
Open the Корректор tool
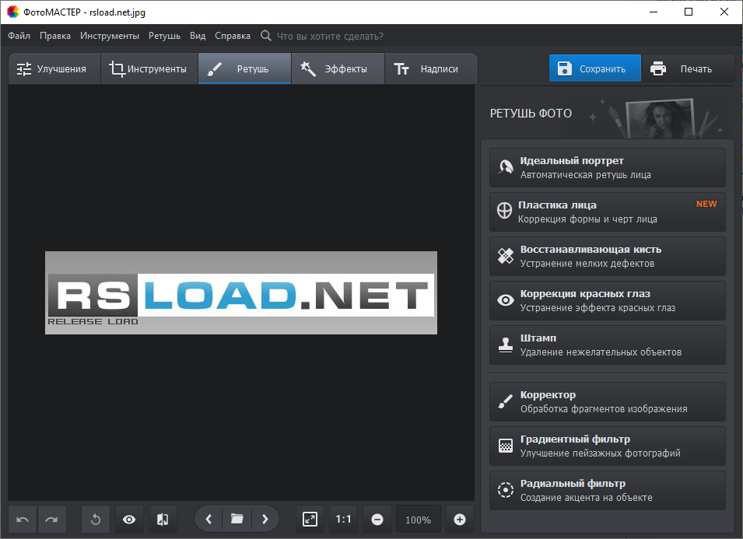point(607,401)
